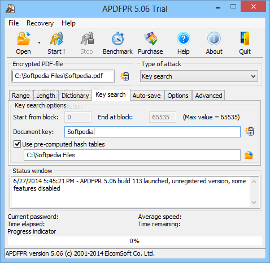Open the Recovery menu

(x=40, y=23)
